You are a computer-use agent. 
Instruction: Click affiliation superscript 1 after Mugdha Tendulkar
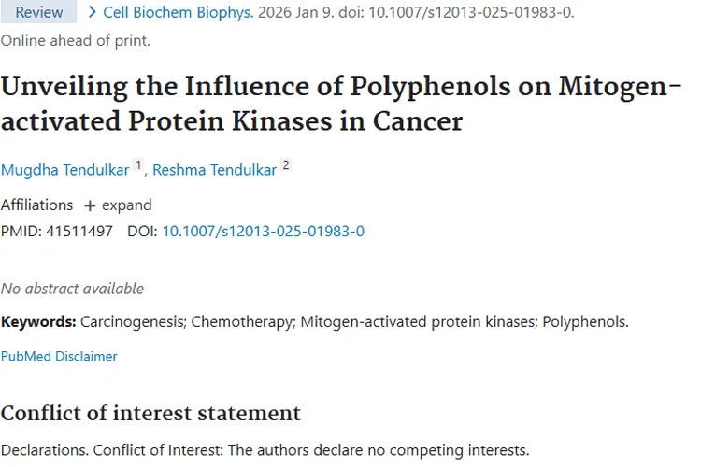click(139, 166)
